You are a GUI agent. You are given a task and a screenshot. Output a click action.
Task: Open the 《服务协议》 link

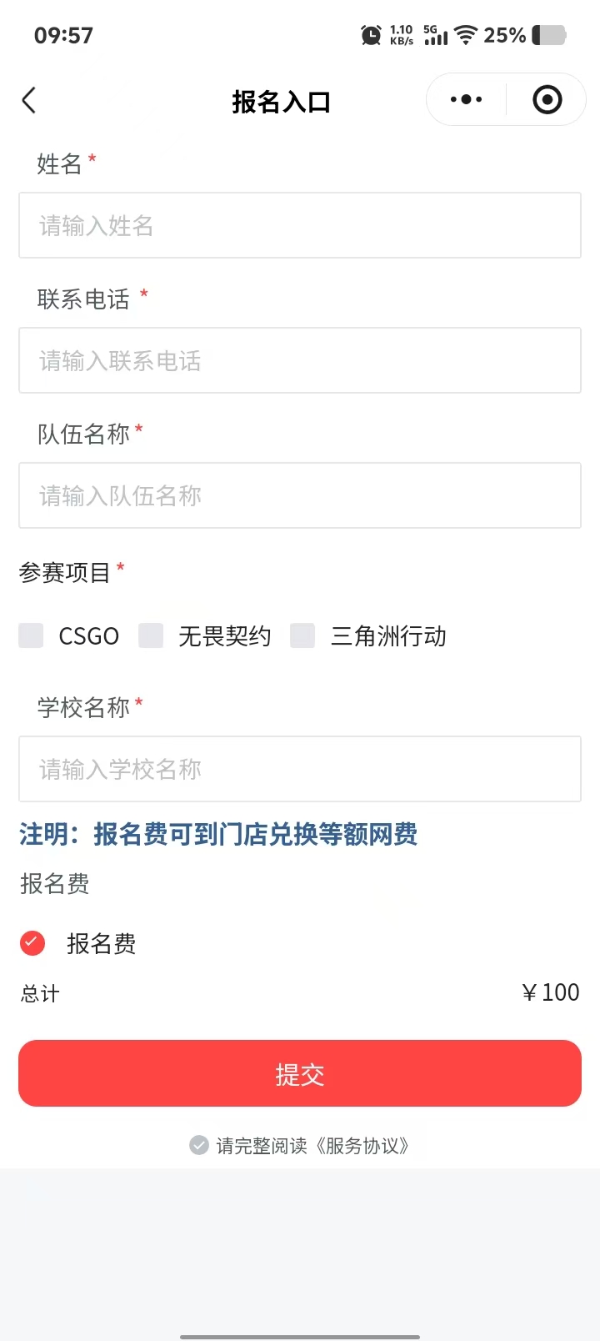coord(362,1146)
